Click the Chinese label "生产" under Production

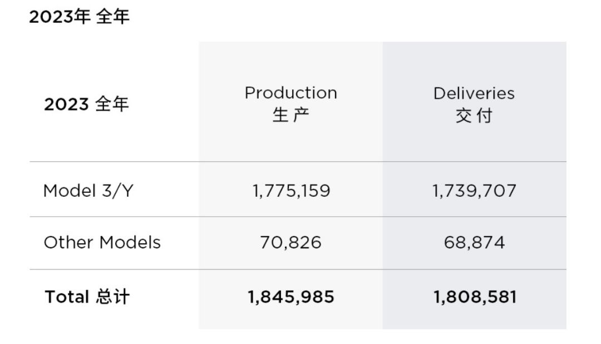(x=290, y=116)
